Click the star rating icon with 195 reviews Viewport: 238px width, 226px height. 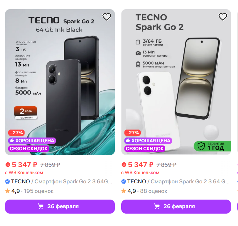click(7, 191)
